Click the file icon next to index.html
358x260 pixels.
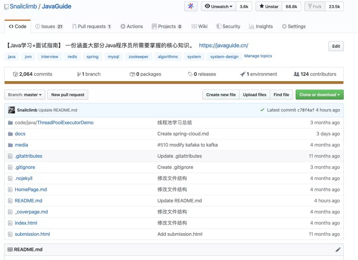pos(10,223)
